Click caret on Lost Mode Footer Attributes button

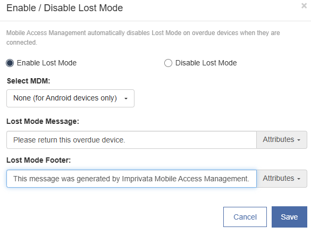click(299, 179)
